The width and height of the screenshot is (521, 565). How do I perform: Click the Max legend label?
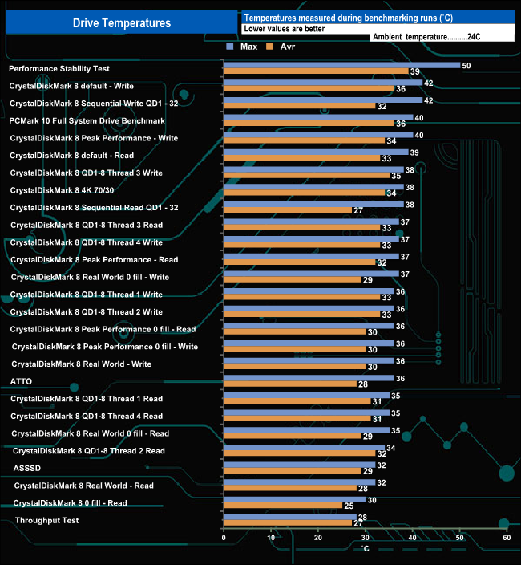248,47
